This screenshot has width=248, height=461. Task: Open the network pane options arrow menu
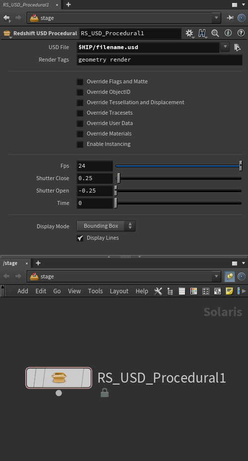[x=244, y=263]
